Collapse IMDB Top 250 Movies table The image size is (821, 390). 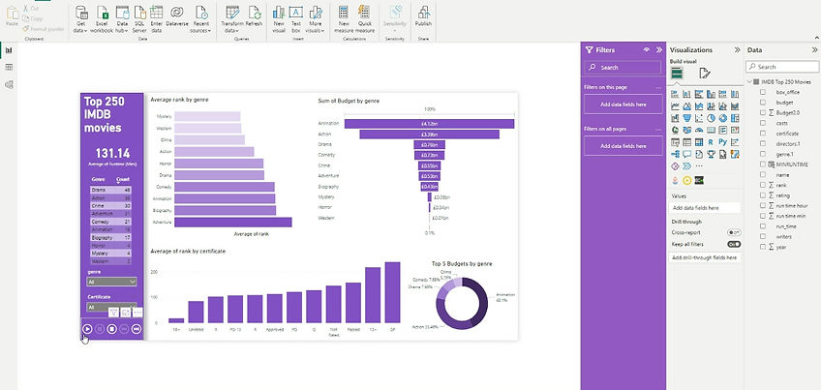(749, 82)
